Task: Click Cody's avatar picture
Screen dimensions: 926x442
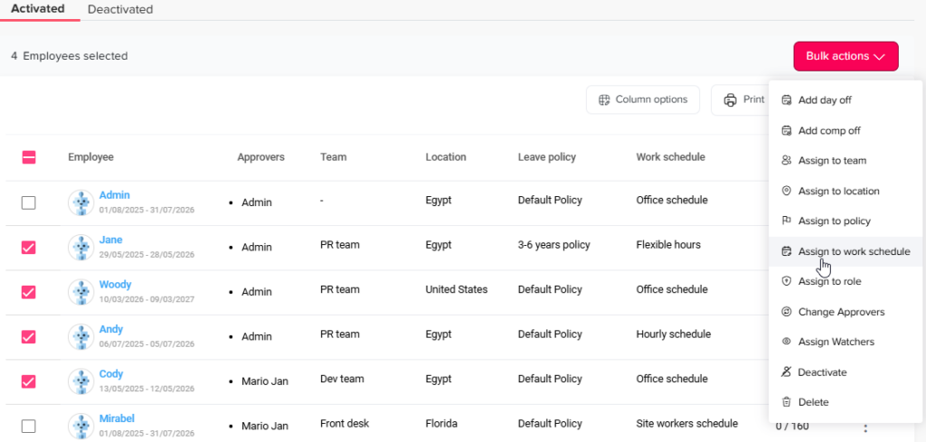Action: (80, 381)
